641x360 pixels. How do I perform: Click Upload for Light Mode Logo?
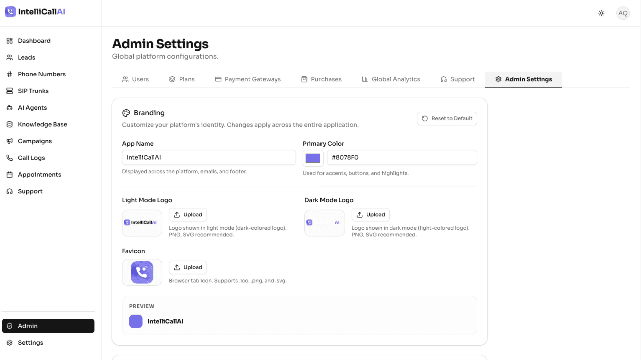pos(188,215)
